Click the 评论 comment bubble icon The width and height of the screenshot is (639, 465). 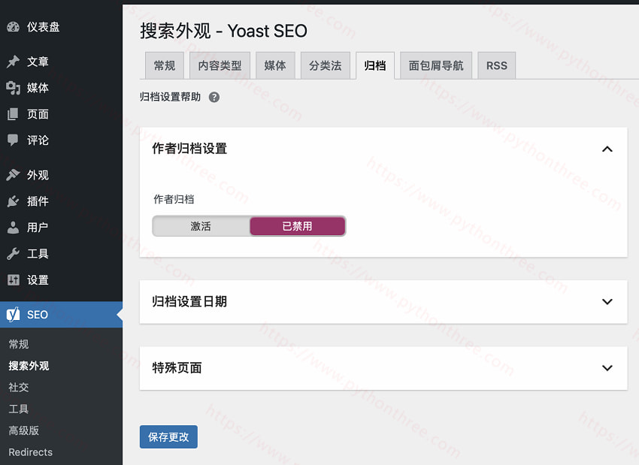[x=13, y=140]
